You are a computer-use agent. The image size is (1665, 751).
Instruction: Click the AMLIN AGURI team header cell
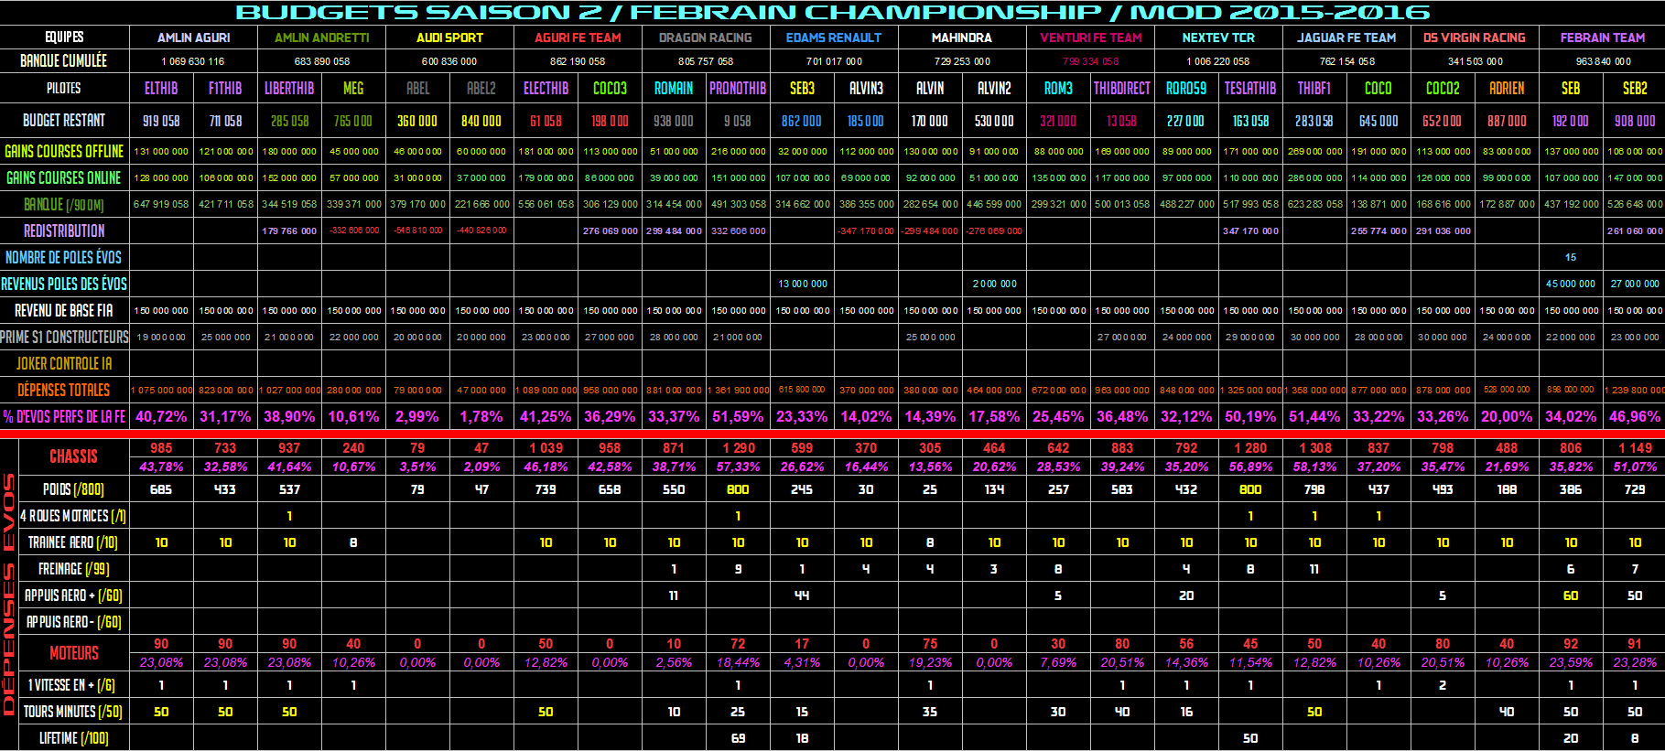click(x=193, y=38)
